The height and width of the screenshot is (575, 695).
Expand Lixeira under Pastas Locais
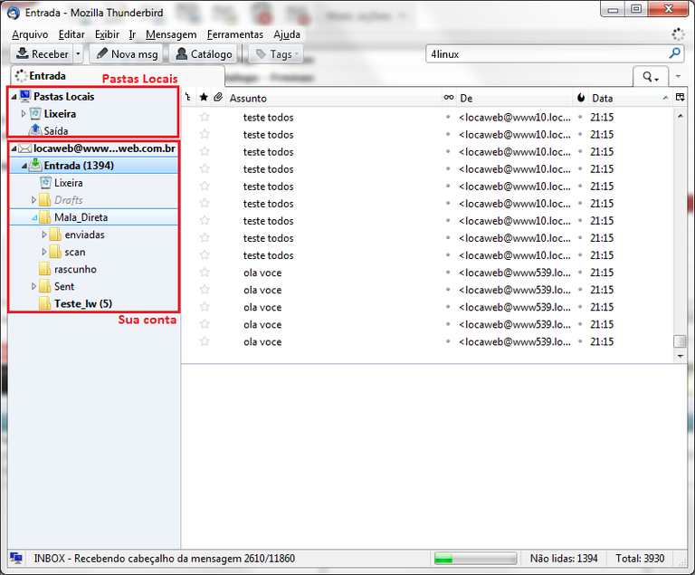[x=24, y=114]
